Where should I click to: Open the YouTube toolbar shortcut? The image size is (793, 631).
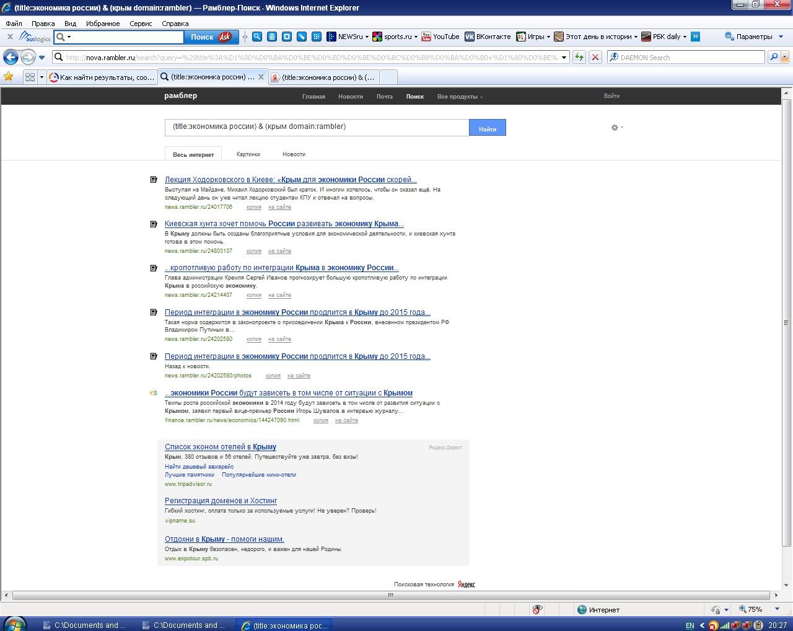(440, 37)
